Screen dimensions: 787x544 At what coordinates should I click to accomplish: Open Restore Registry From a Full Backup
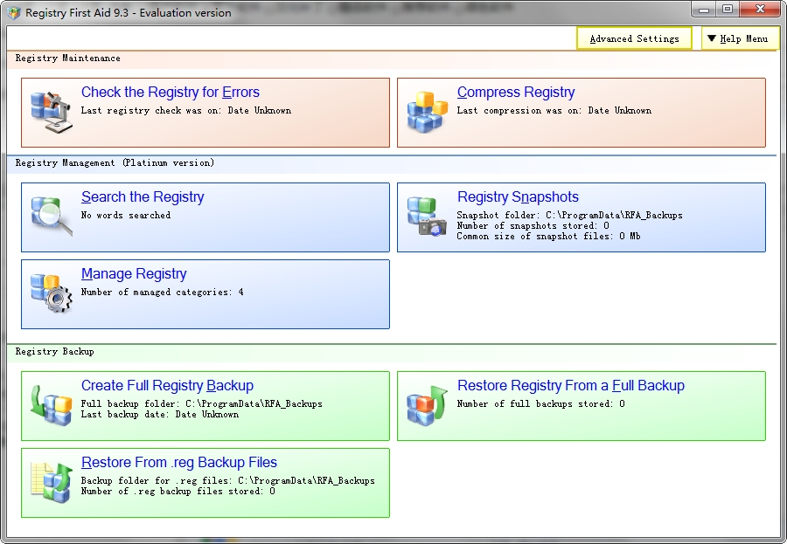(574, 385)
